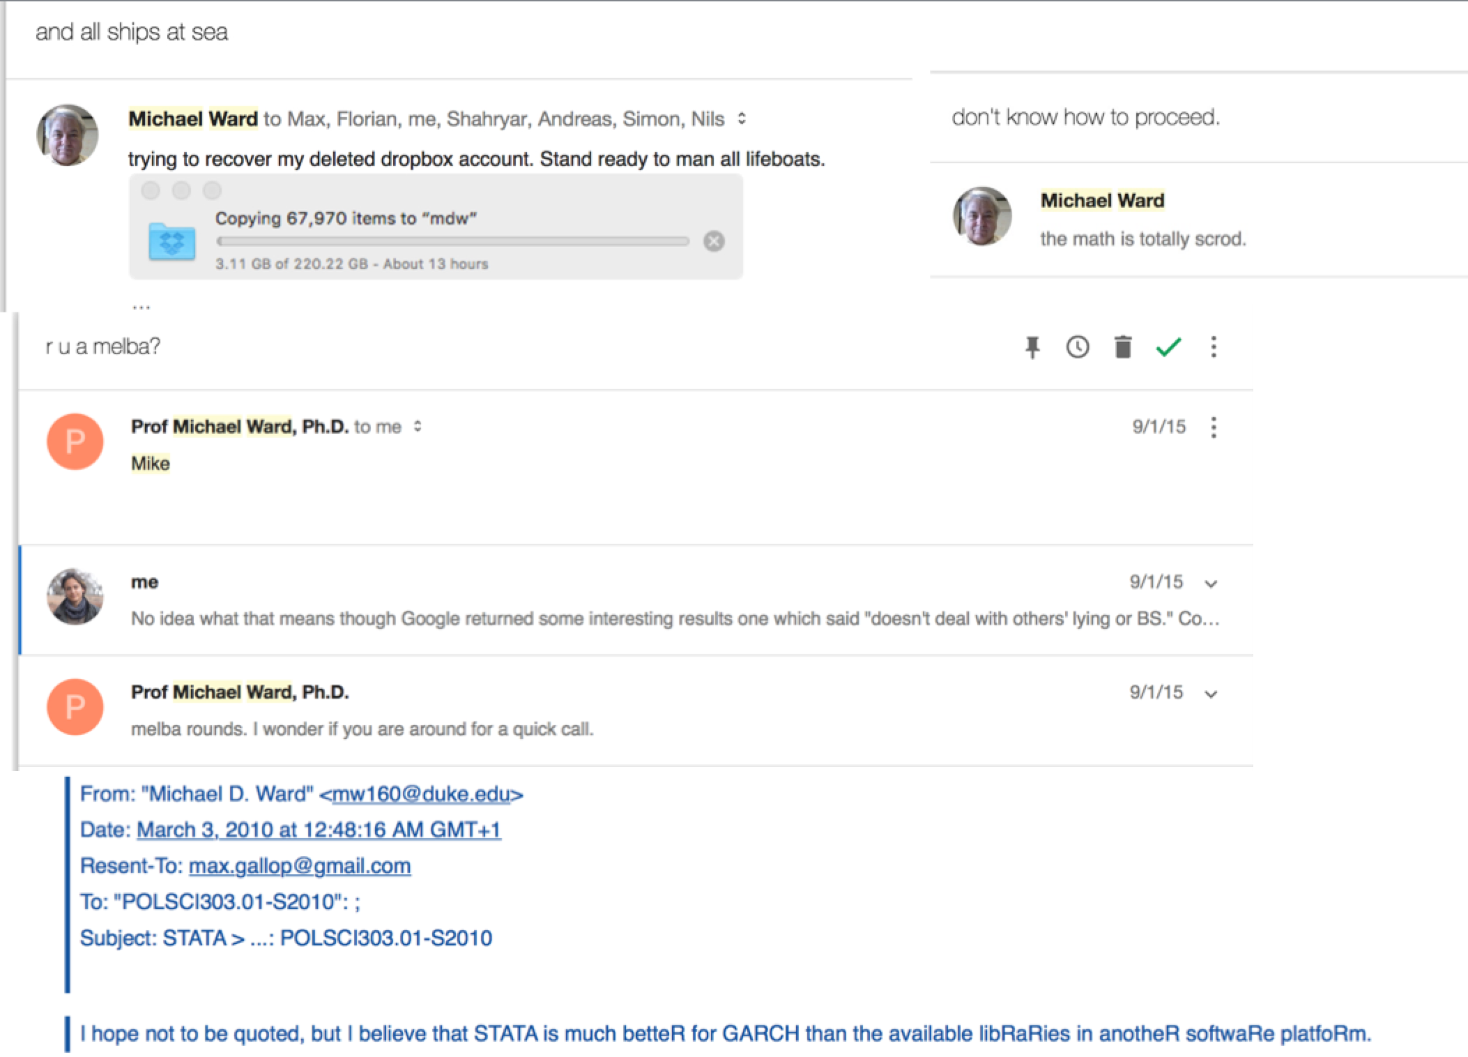Click the Dropbox copy progress bar
Image resolution: width=1468 pixels, height=1057 pixels.
(452, 241)
